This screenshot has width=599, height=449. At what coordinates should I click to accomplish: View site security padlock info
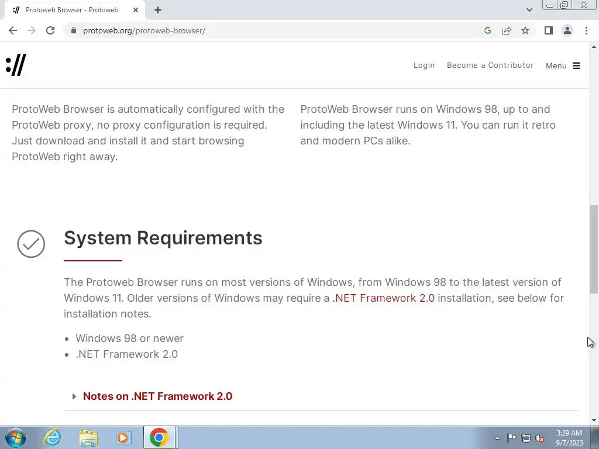tap(74, 30)
